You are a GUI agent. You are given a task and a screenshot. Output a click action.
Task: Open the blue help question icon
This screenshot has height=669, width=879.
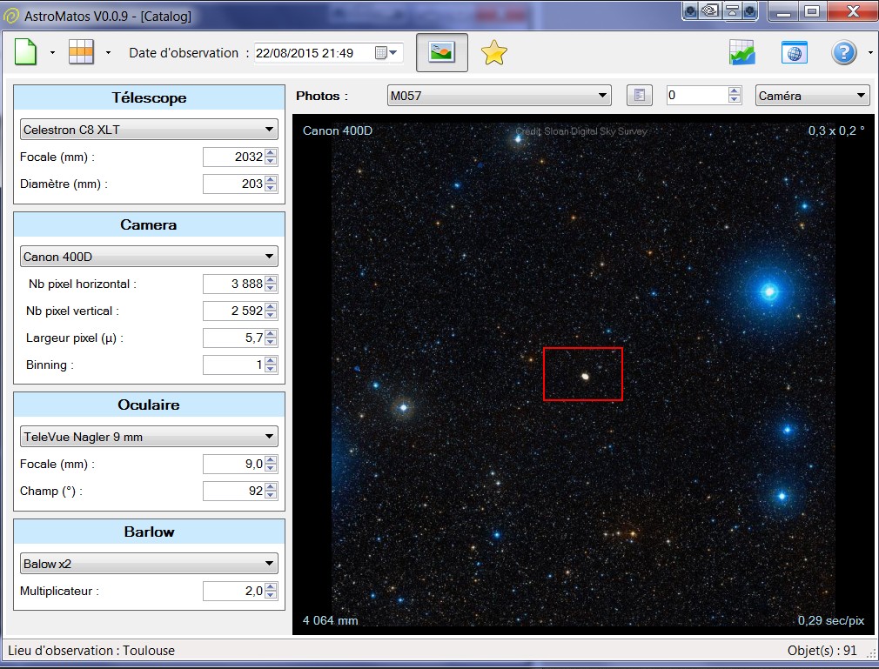pyautogui.click(x=843, y=53)
